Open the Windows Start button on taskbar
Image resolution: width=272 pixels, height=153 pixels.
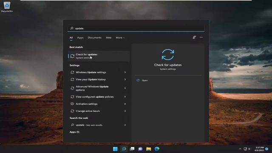click(115, 149)
